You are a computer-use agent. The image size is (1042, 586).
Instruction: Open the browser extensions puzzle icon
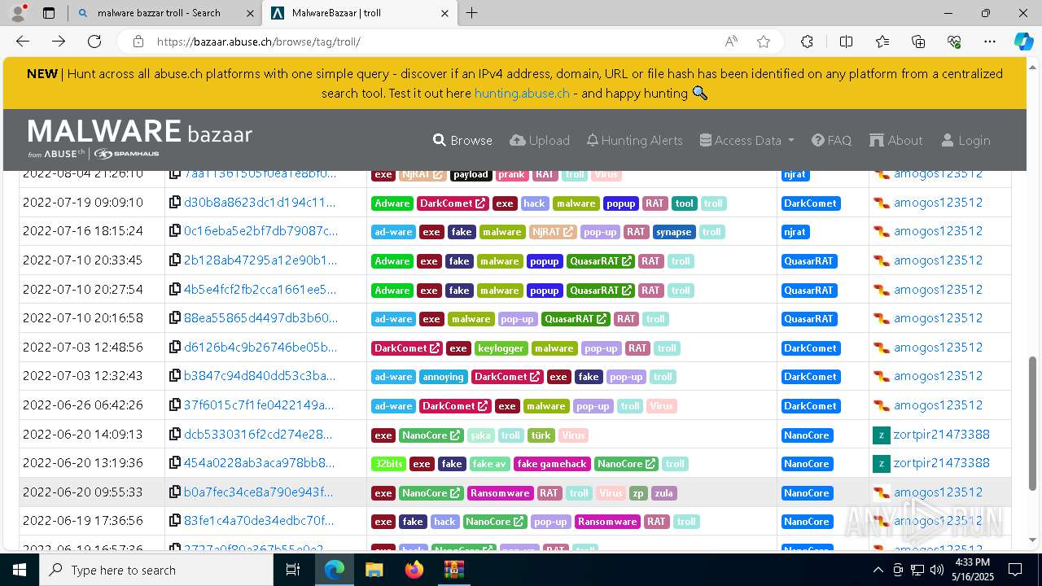pos(807,42)
